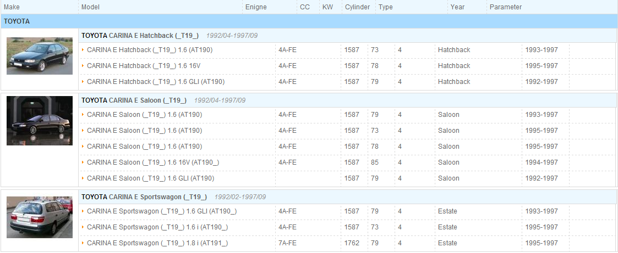Click 4A-FE engine in Hatchback 1.6 GLI row
618x253 pixels.
(287, 82)
